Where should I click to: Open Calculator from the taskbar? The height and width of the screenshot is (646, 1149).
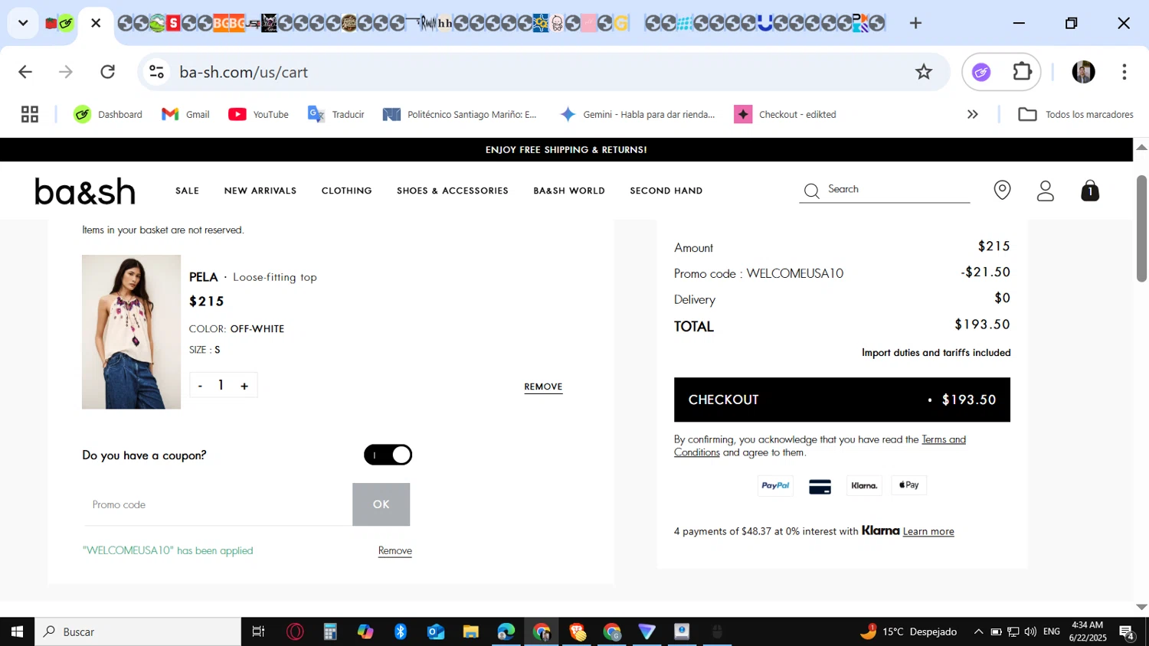pos(330,631)
